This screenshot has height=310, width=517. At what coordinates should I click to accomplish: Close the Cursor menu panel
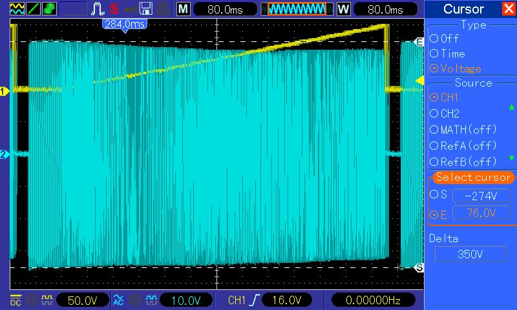[508, 9]
